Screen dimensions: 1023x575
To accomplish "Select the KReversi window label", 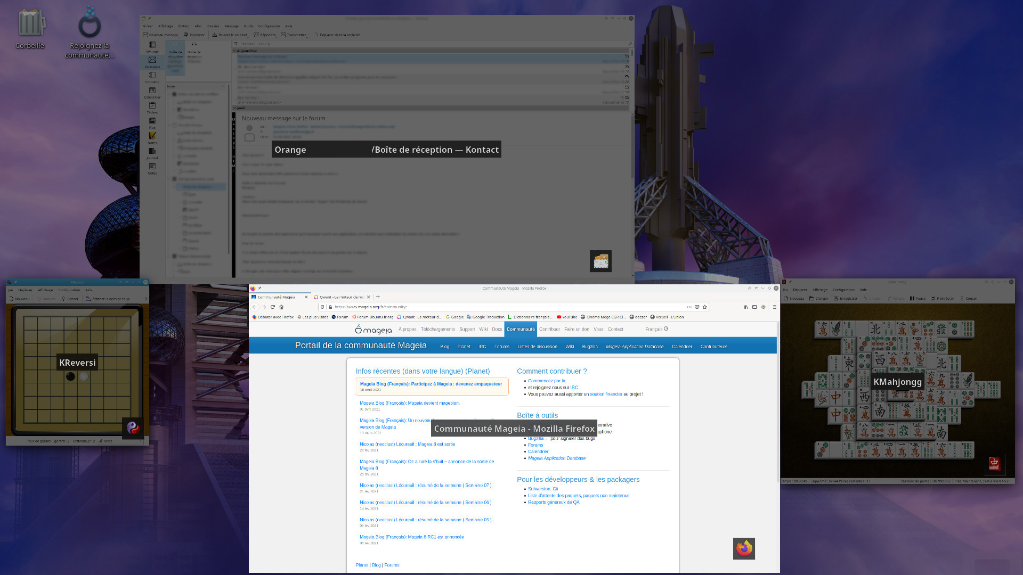I will pos(77,363).
